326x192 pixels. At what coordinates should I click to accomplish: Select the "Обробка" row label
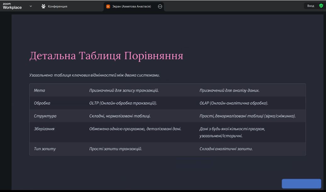(42, 103)
